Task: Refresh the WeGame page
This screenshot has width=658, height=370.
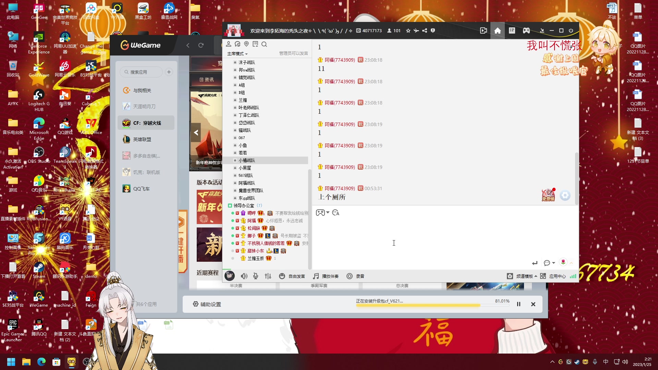Action: click(201, 45)
